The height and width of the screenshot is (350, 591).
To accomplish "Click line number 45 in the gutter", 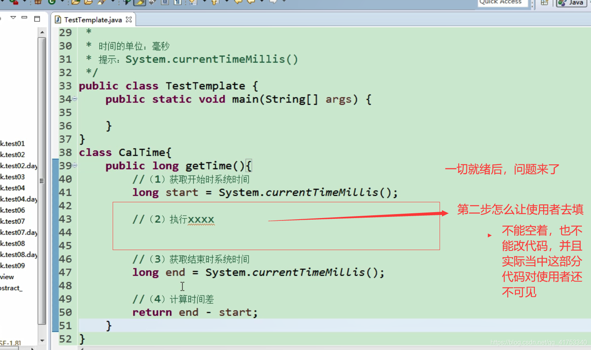I will point(65,246).
